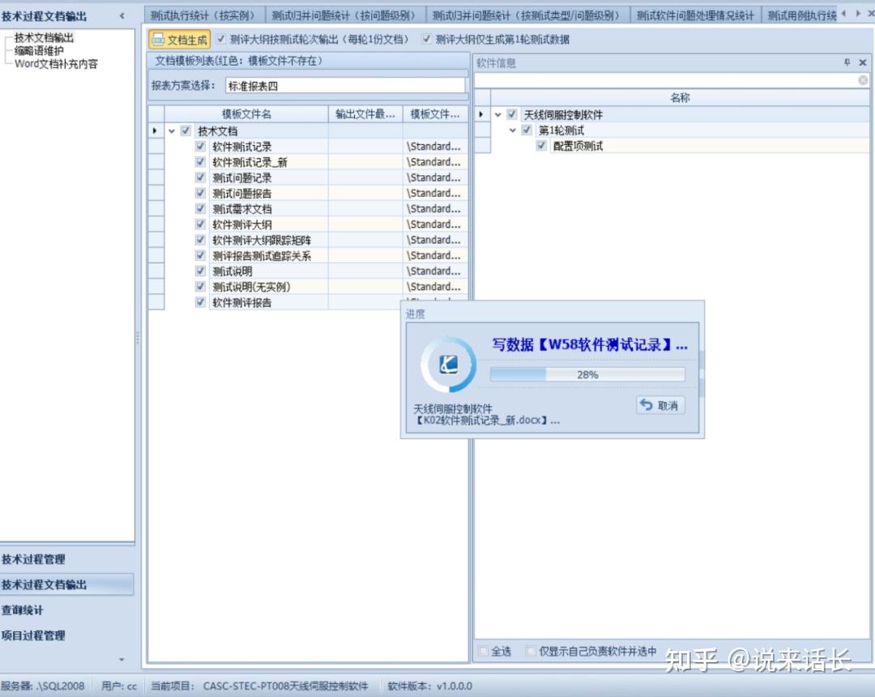Image resolution: width=875 pixels, height=697 pixels.
Task: Click the left tab scroll arrow
Action: pyautogui.click(x=845, y=14)
